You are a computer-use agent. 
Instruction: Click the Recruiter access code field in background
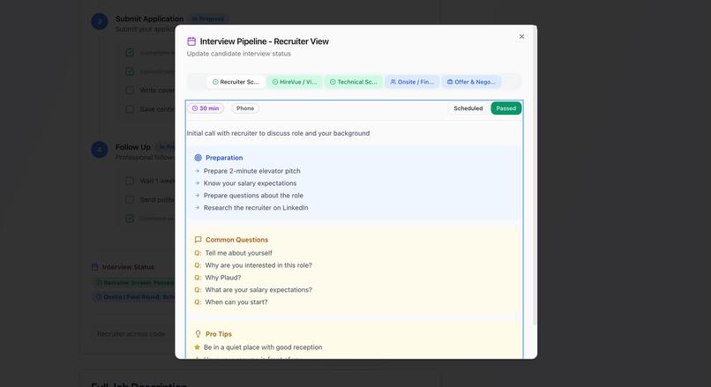click(x=134, y=334)
